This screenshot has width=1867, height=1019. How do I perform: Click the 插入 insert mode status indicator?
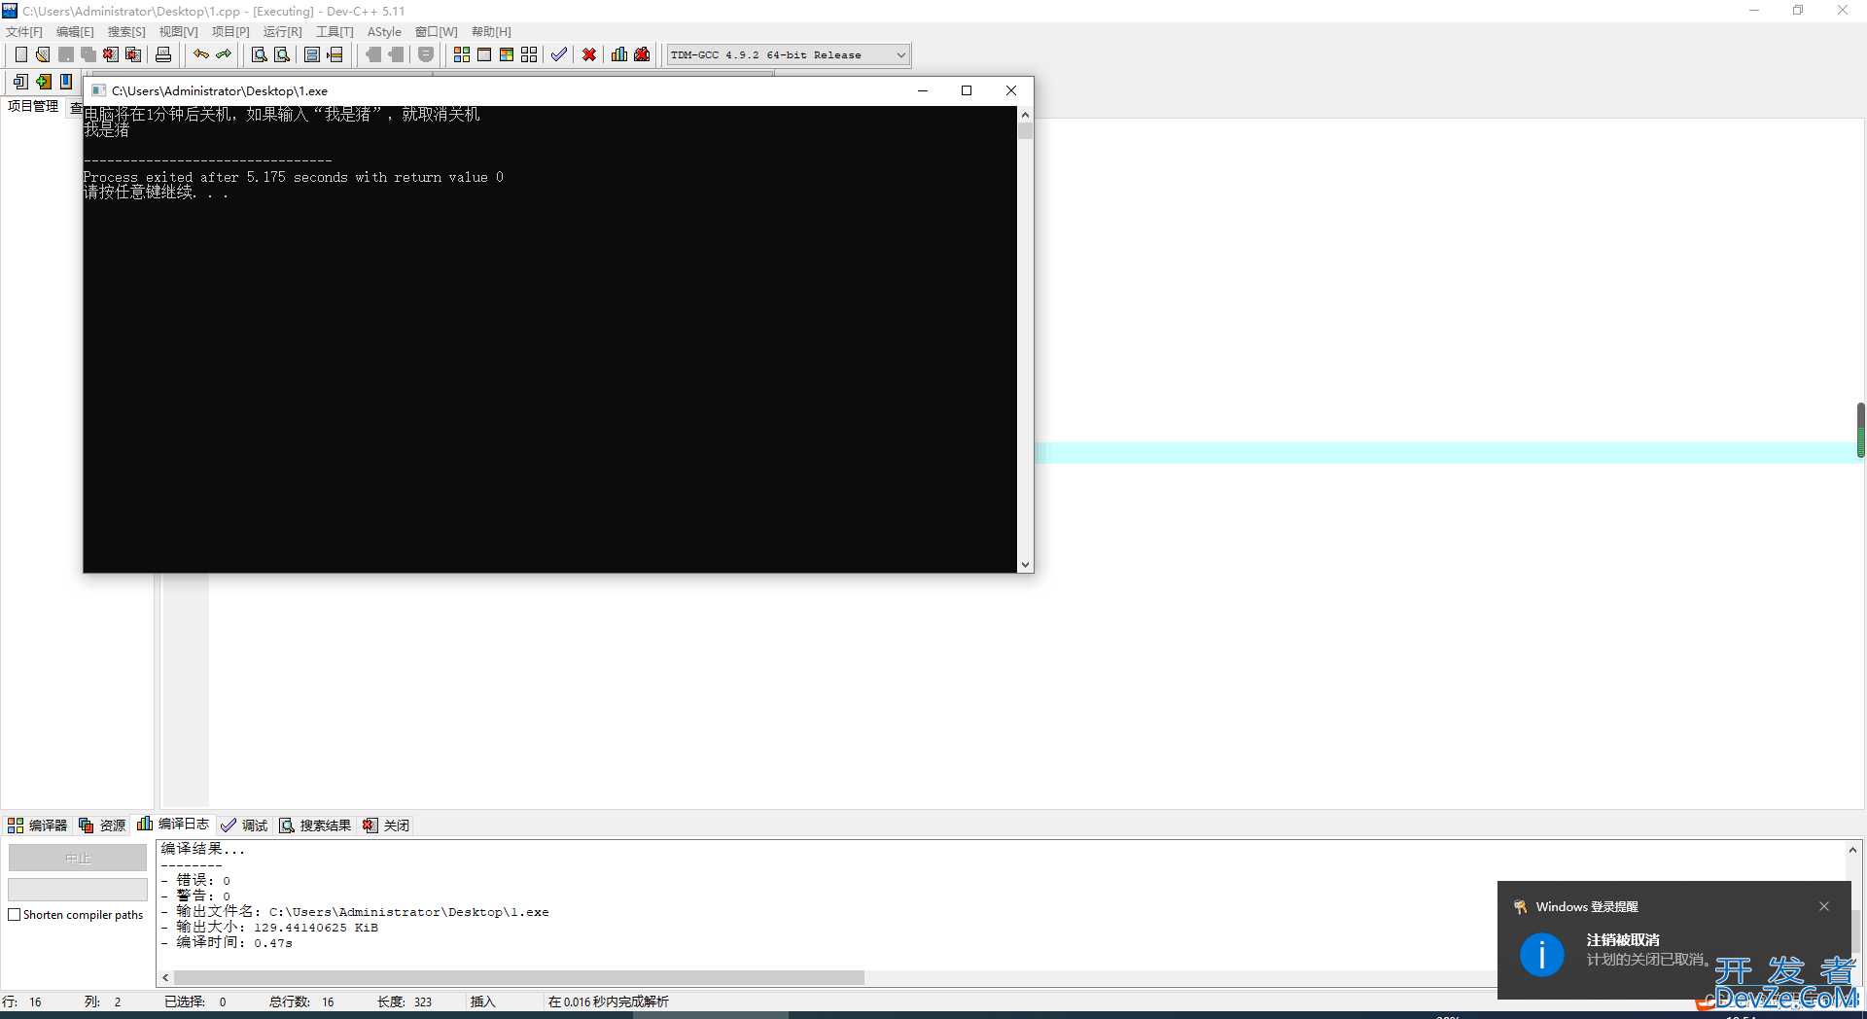click(x=483, y=1001)
